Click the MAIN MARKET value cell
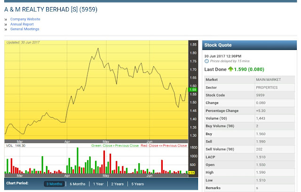Screen dimensions: 301x192 275,80
